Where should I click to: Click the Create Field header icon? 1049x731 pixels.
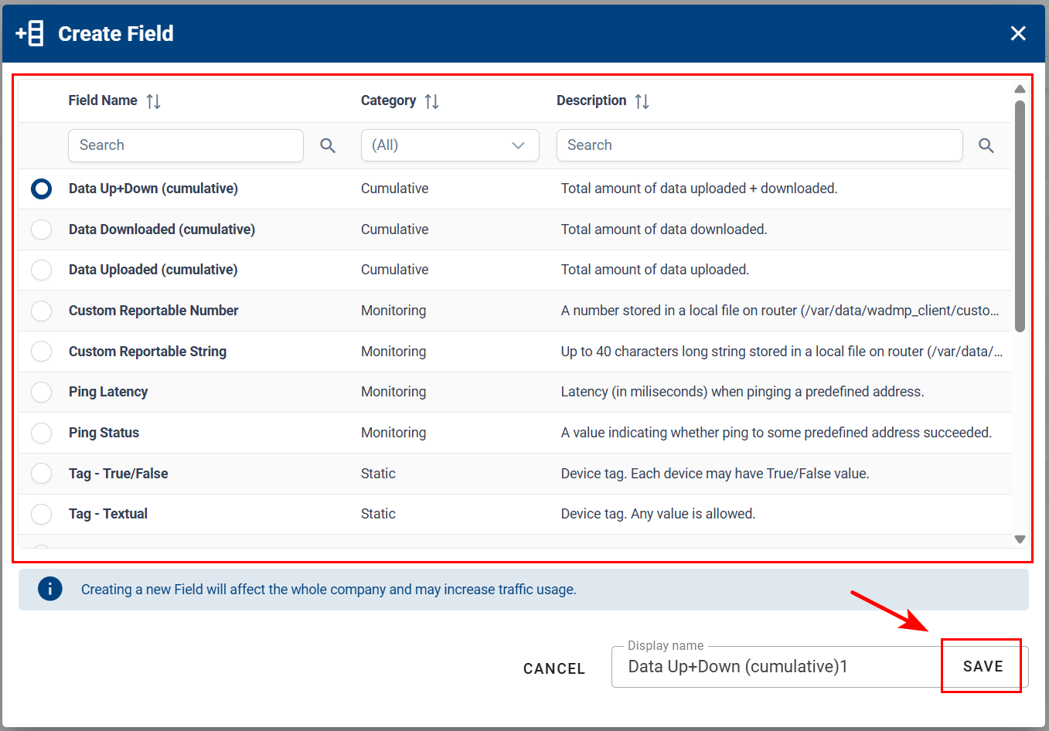click(x=30, y=33)
